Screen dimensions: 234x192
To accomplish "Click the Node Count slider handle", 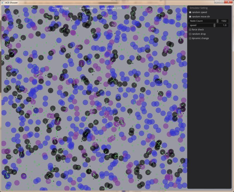I will [217, 21].
